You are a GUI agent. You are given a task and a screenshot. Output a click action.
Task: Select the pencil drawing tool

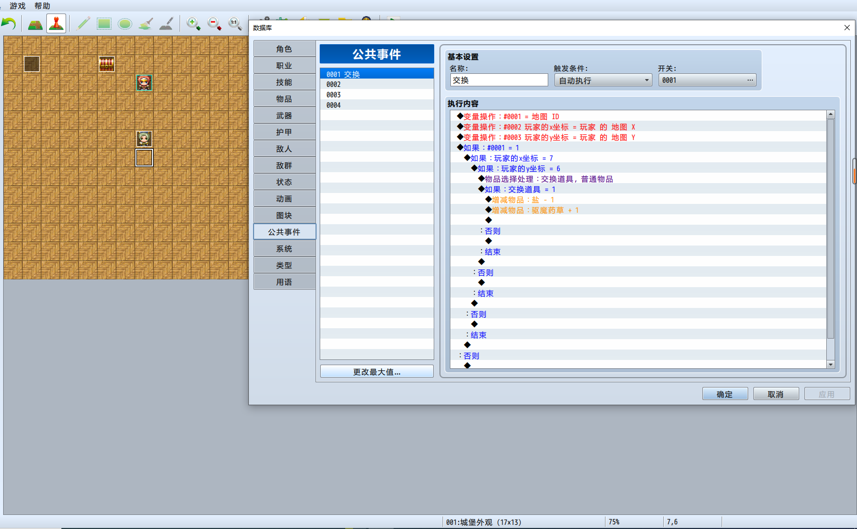click(x=83, y=24)
